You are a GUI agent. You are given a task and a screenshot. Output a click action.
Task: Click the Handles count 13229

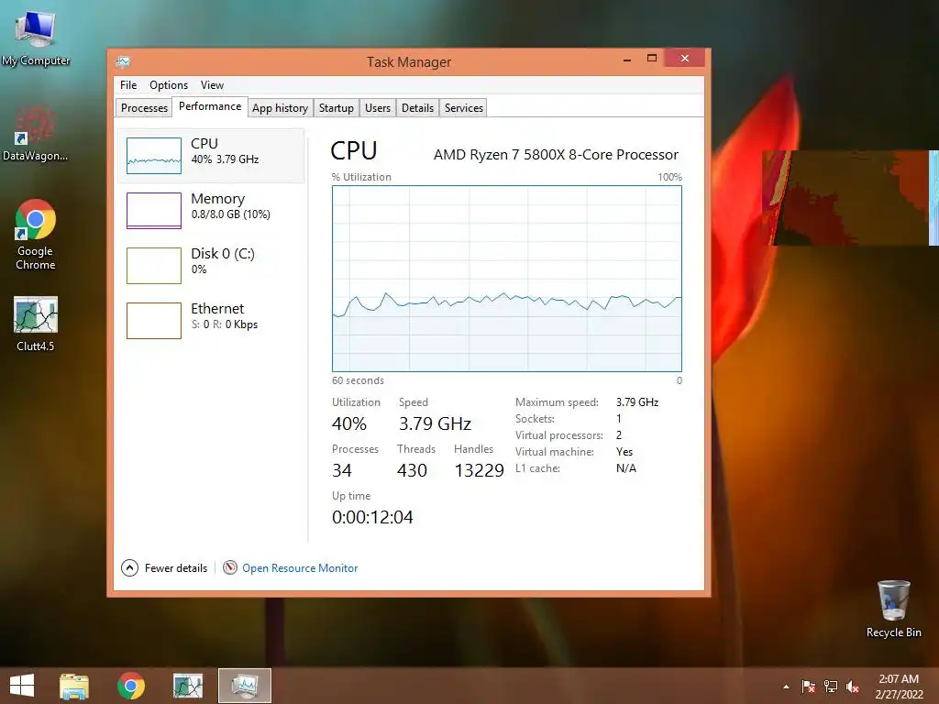tap(479, 470)
